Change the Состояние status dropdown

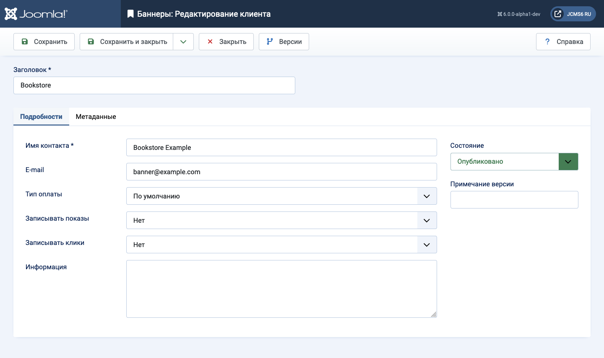514,162
